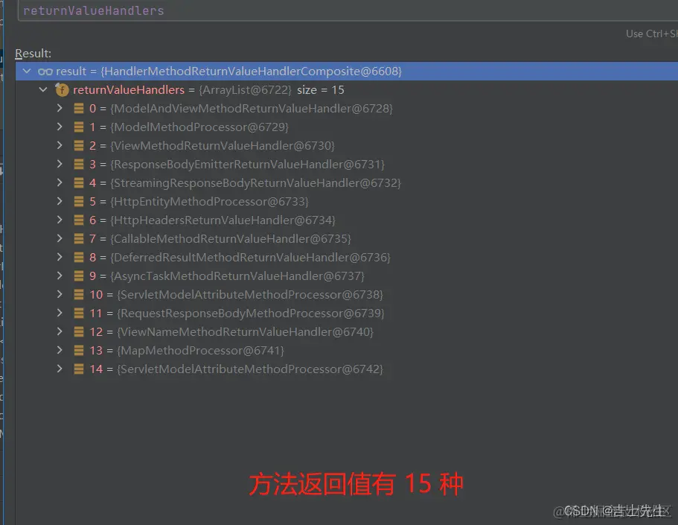Click the list element icon of index 12
678x525 pixels.
[x=79, y=331]
